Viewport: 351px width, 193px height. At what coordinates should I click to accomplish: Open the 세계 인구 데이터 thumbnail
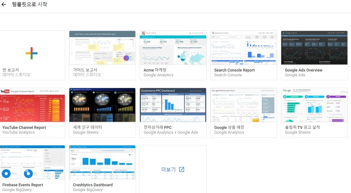pos(102,105)
